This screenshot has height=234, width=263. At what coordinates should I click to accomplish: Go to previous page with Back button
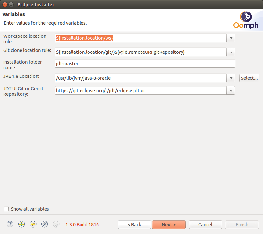click(134, 225)
